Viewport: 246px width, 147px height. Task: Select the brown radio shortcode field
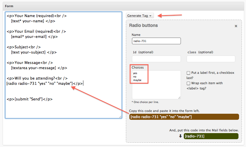point(184,117)
